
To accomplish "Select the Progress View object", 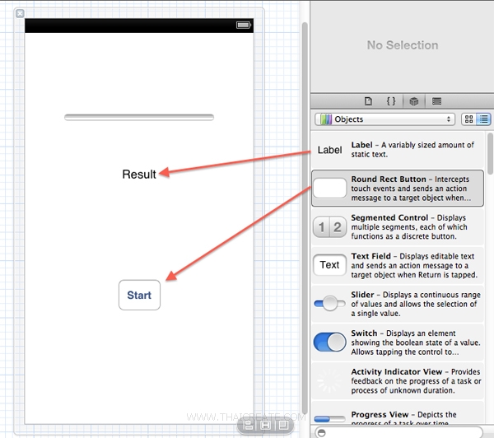I will pos(398,412).
